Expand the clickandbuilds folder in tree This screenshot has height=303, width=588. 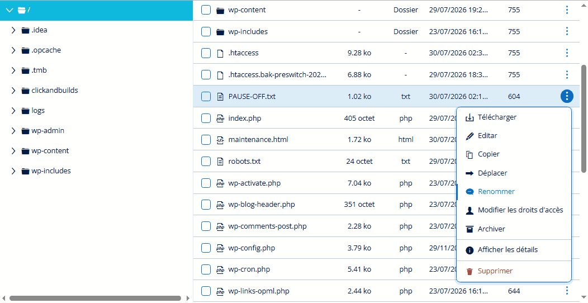13,91
